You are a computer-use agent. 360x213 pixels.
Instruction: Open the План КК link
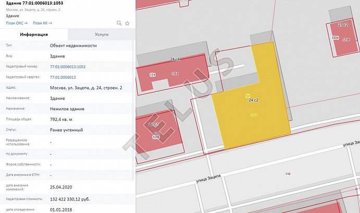click(42, 23)
